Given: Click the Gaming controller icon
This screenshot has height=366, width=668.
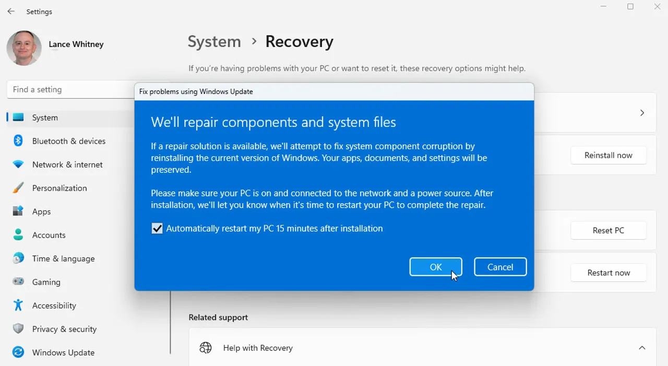Looking at the screenshot, I should (x=18, y=282).
